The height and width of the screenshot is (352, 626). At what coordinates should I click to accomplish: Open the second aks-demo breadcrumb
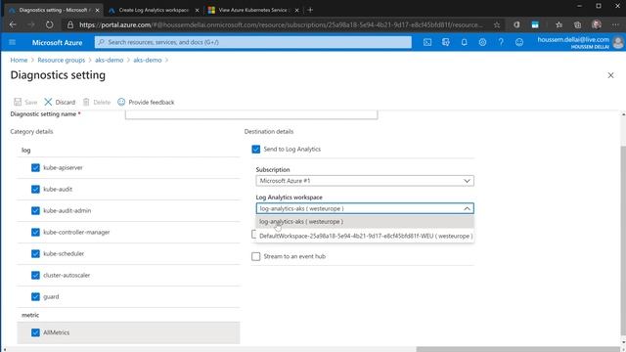[148, 60]
